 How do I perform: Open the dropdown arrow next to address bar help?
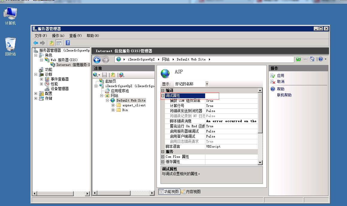(x=325, y=59)
